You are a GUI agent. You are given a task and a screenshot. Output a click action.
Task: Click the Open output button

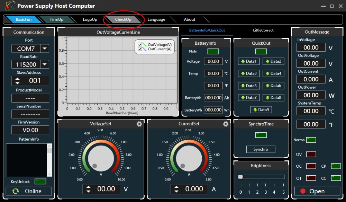317,191
